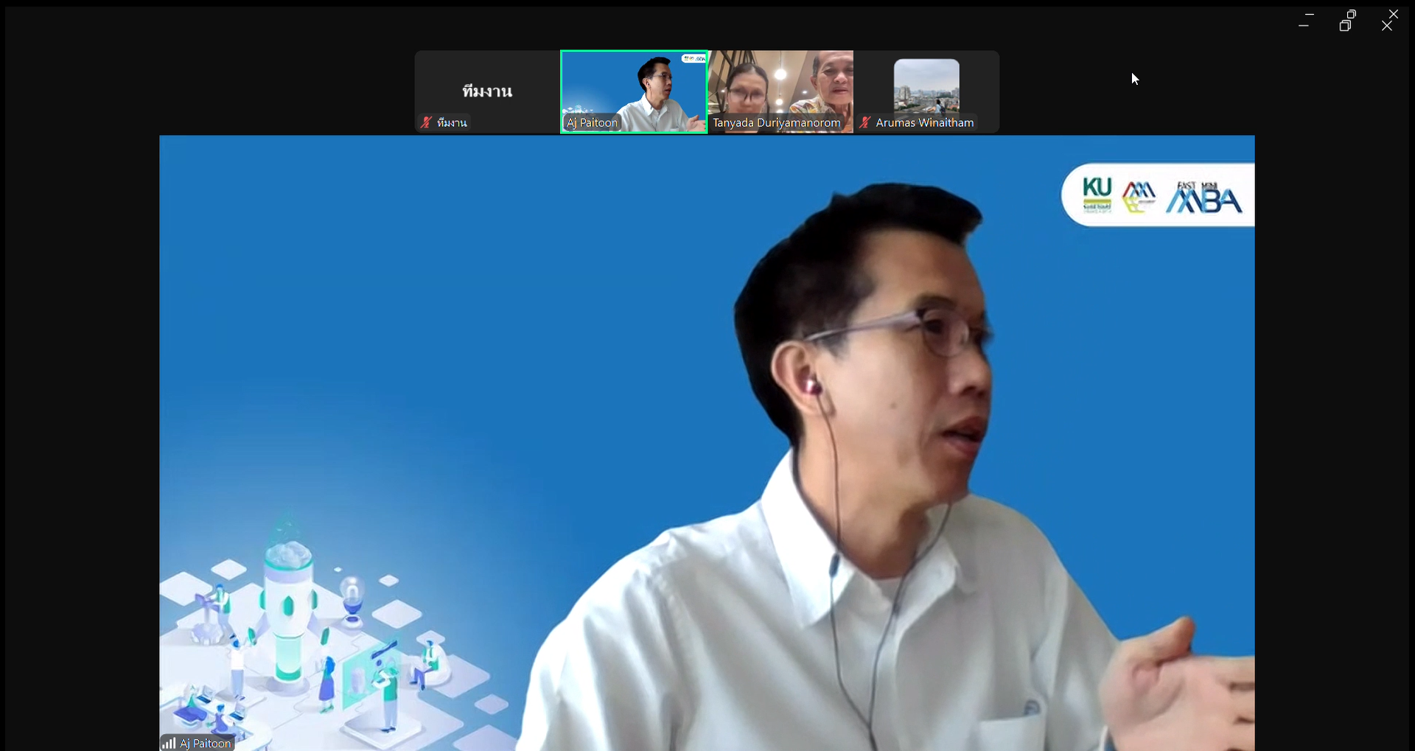Viewport: 1415px width, 751px height.
Task: Minimize the meeting window
Action: 1304,20
